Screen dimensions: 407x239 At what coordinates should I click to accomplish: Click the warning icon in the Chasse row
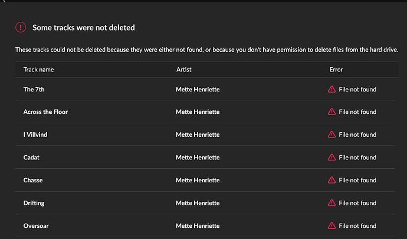pyautogui.click(x=331, y=180)
